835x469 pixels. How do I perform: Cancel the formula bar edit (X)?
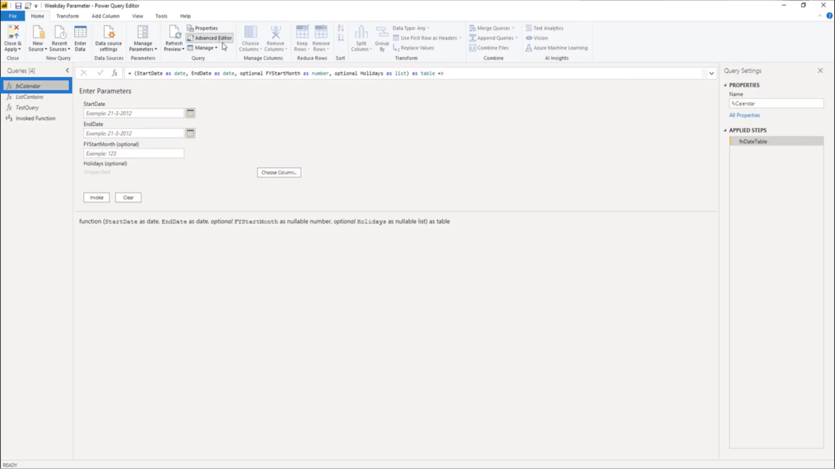83,73
